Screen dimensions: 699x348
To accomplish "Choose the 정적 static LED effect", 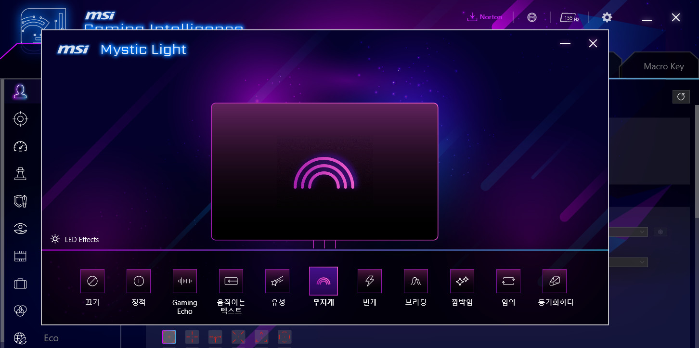I will point(139,281).
